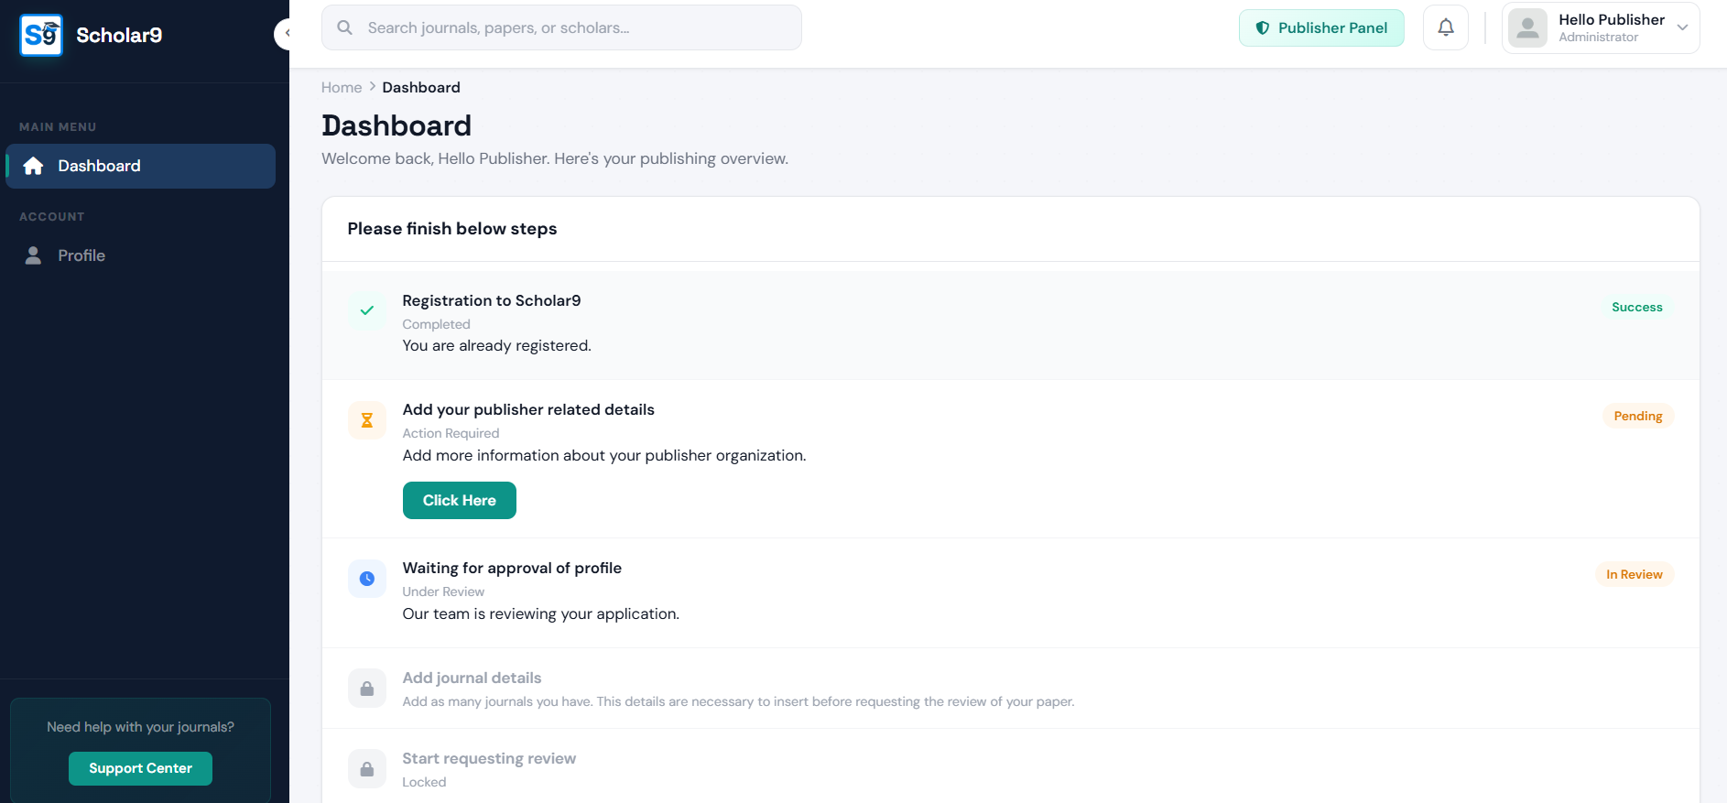Click the search magnifier icon
The height and width of the screenshot is (803, 1727).
pos(344,27)
